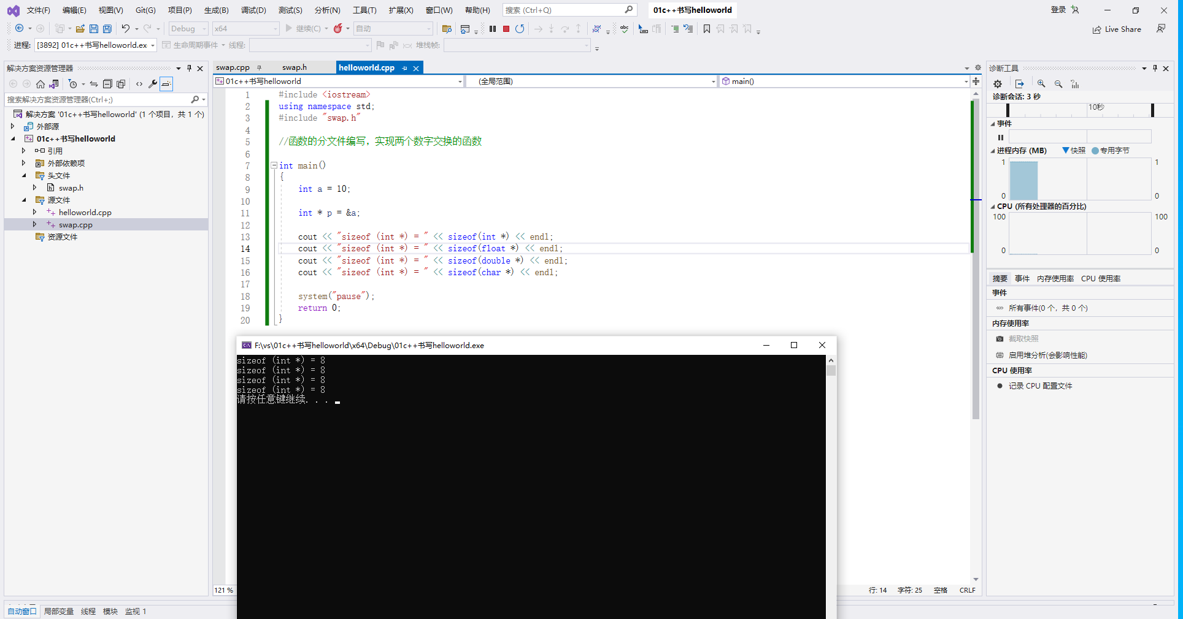Open the x64 platform dropdown

point(245,29)
